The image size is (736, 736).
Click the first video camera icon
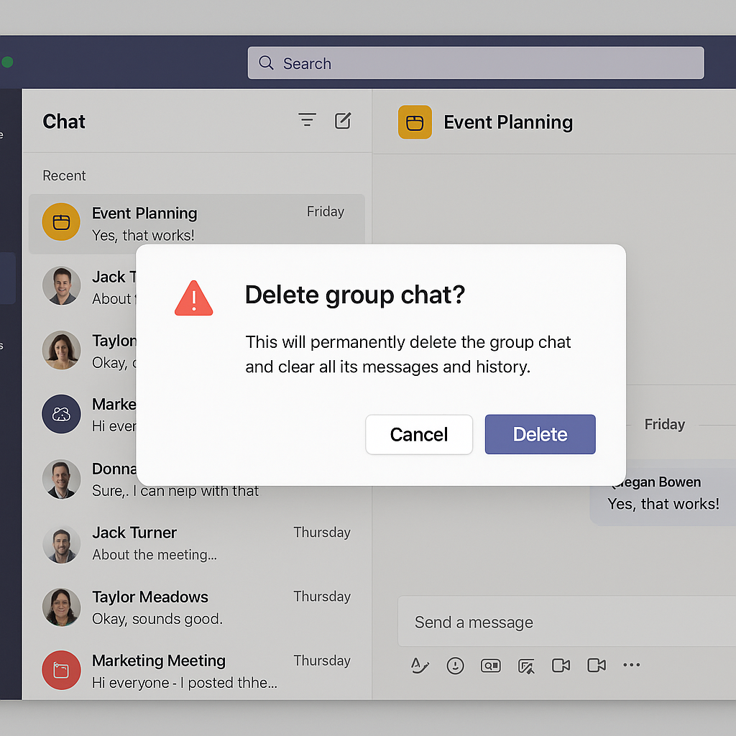click(561, 665)
